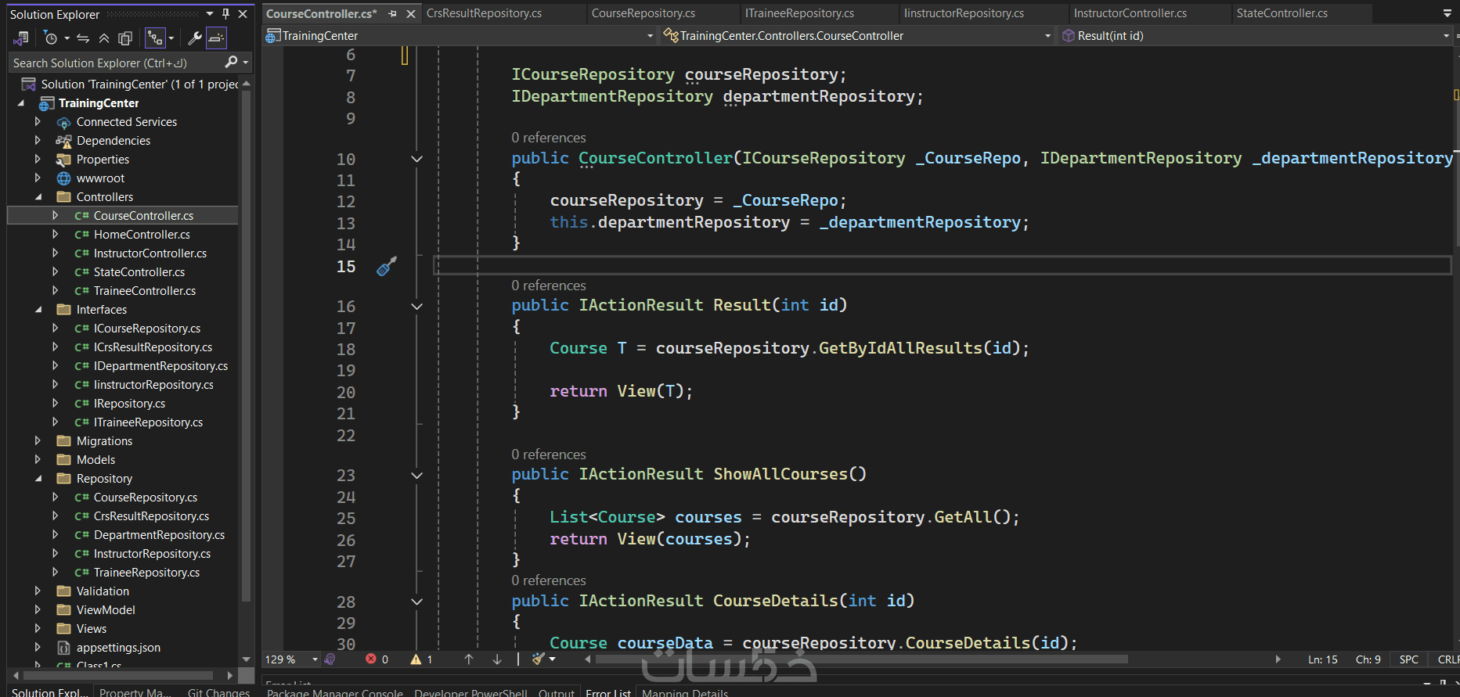Screen dimensions: 1460x697
Task: Click the code cleanup broom icon
Action: point(539,659)
